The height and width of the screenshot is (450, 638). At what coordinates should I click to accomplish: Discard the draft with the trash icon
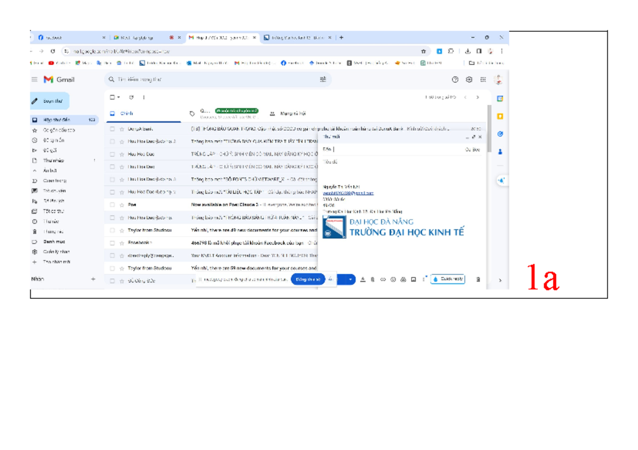click(x=478, y=279)
